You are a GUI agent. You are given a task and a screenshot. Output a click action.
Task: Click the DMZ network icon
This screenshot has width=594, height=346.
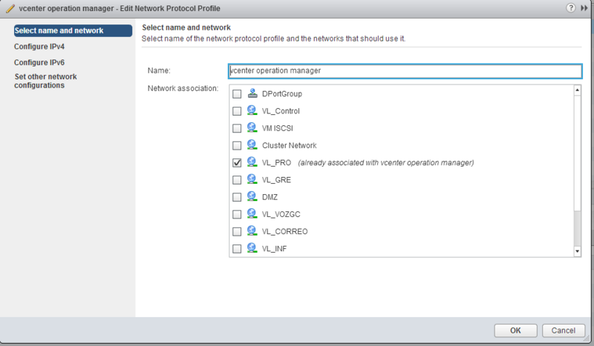coord(252,196)
